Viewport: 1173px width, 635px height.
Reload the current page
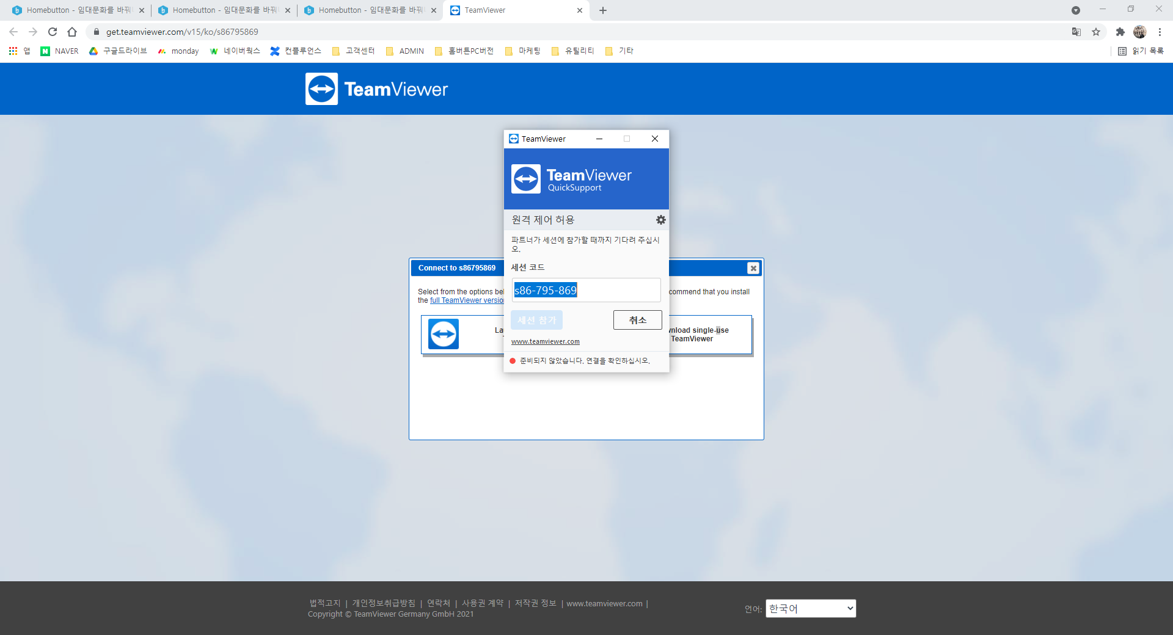tap(53, 32)
